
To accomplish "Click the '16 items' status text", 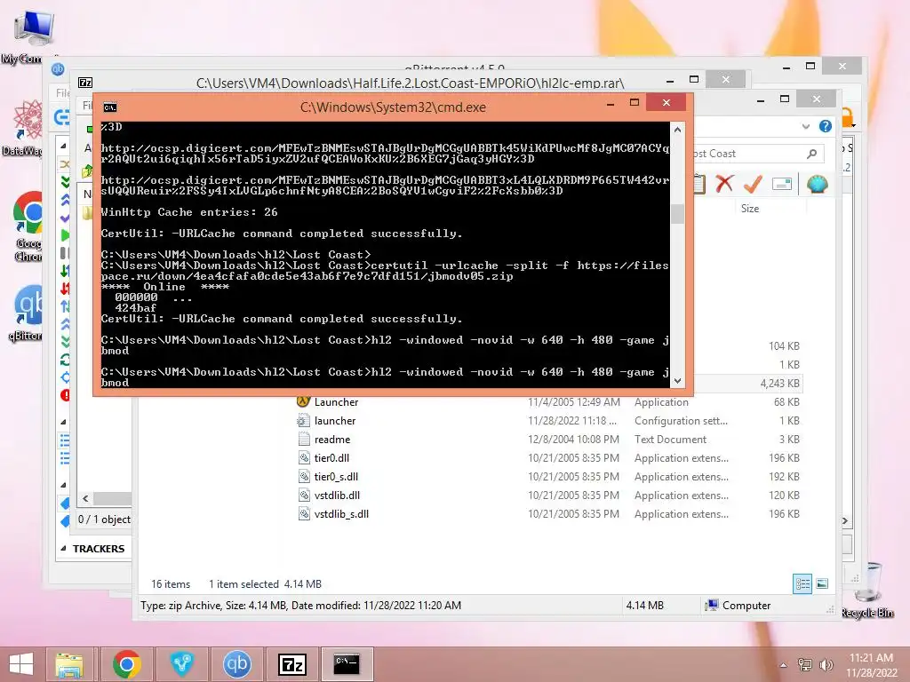I will tap(171, 584).
